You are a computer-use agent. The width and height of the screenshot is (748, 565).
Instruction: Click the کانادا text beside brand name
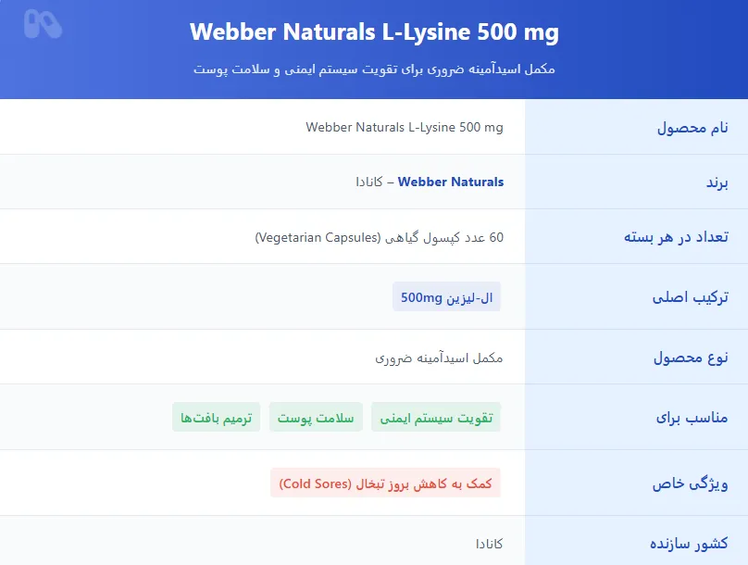coord(368,182)
